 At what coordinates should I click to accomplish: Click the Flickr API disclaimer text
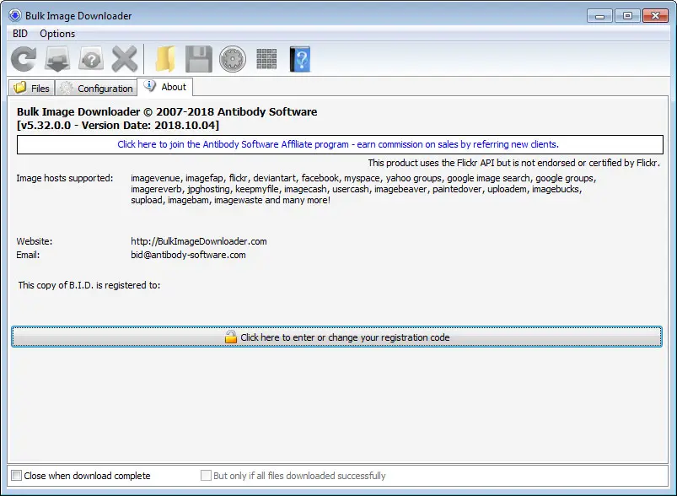pos(513,163)
